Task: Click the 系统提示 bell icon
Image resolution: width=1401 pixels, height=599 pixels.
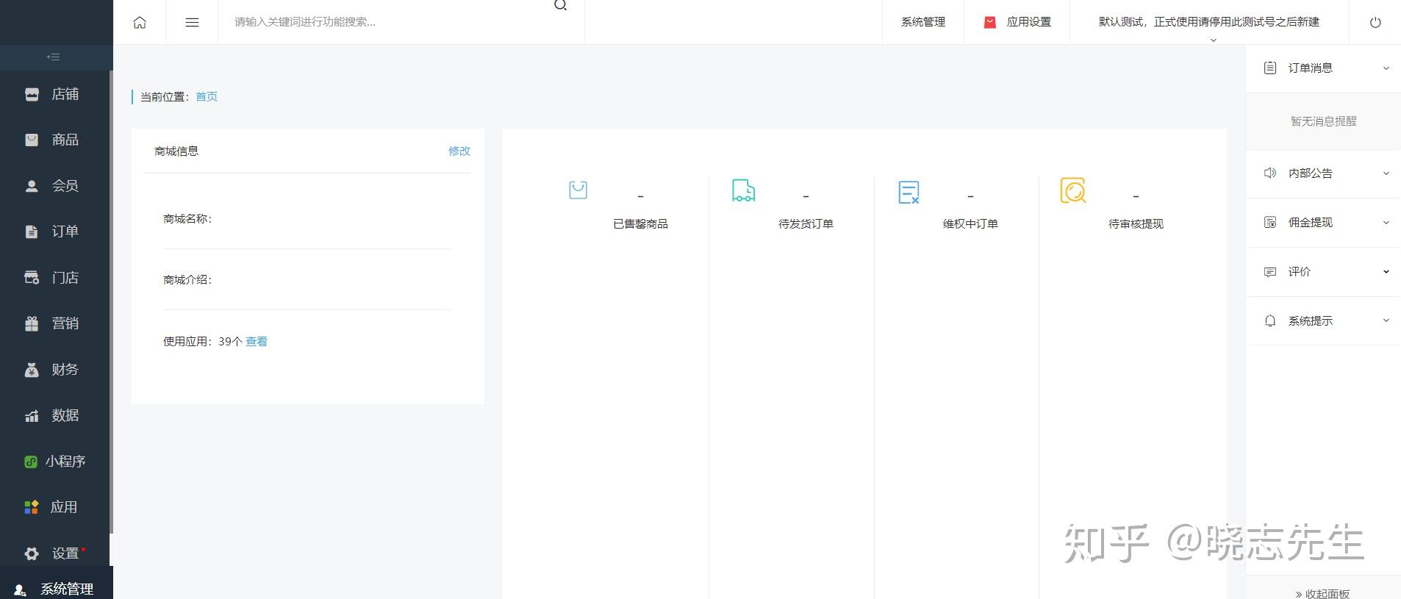Action: [x=1270, y=321]
